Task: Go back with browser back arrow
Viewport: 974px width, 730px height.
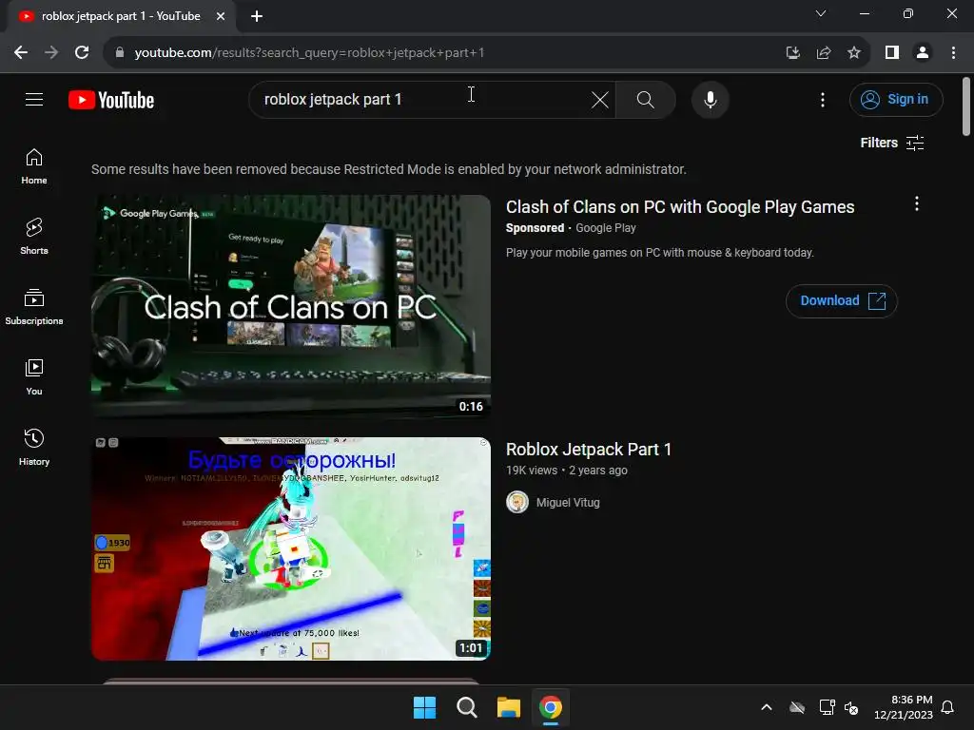Action: 21,53
